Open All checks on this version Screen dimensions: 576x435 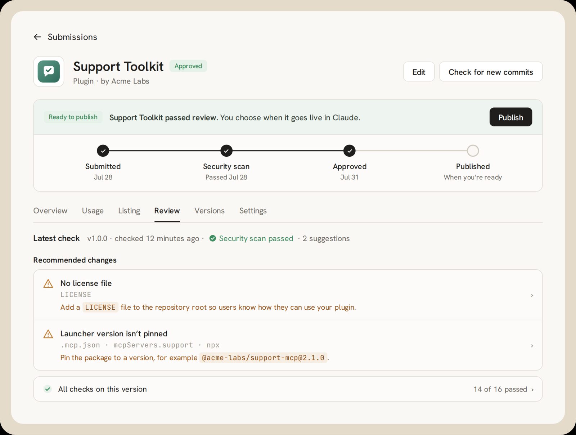point(288,389)
